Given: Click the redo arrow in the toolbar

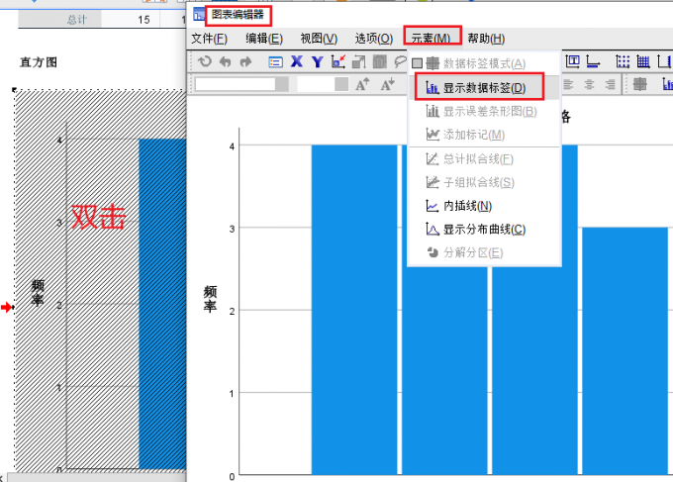Looking at the screenshot, I should pos(245,62).
